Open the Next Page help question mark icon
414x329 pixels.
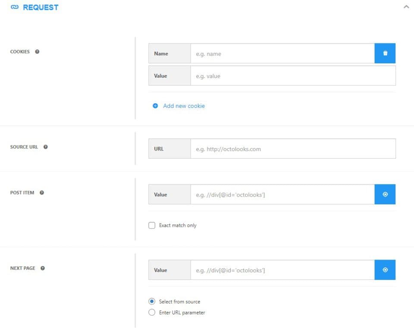point(43,268)
